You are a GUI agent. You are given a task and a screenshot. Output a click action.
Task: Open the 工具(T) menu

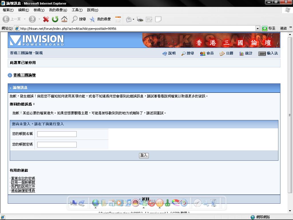tap(77, 10)
